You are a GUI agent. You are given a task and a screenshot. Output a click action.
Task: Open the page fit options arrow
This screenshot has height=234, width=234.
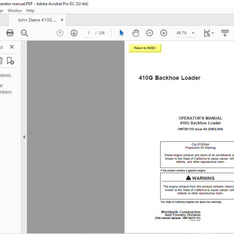[x=213, y=33]
